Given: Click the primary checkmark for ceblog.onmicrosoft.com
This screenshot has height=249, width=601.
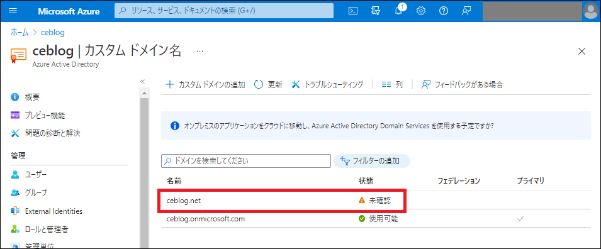Looking at the screenshot, I should (520, 219).
